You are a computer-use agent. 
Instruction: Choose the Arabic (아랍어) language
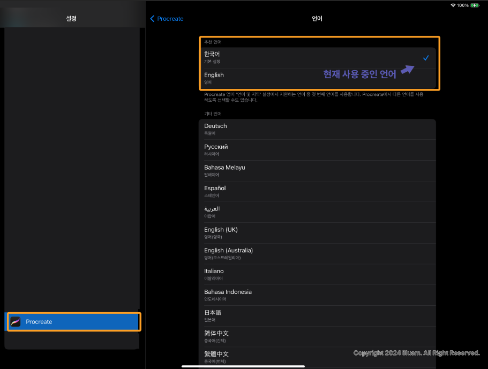click(317, 212)
